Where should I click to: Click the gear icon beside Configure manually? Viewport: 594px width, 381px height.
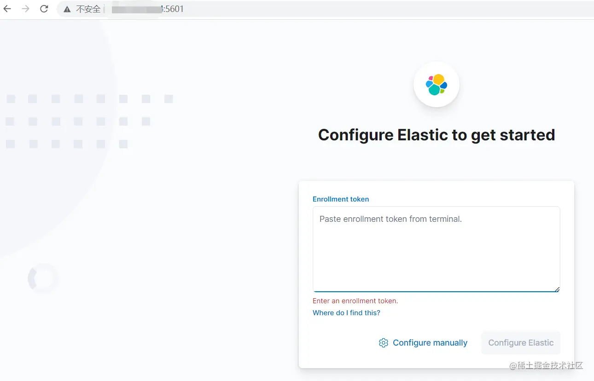click(x=383, y=343)
